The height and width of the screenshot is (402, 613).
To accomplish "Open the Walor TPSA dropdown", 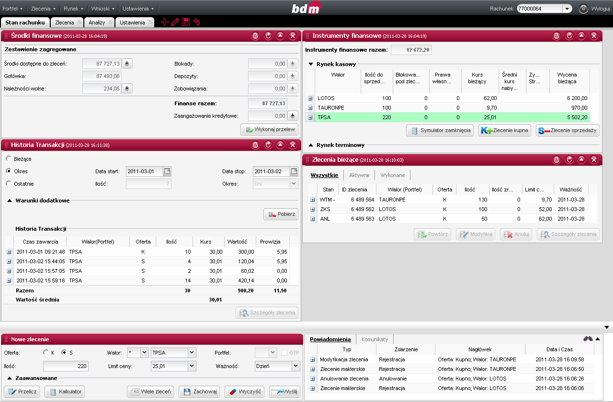I will coord(192,353).
